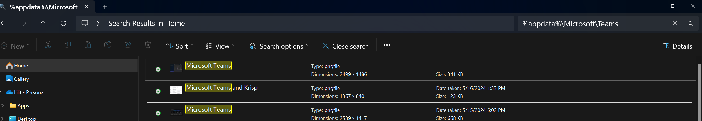Click the vertical scrollbar of results
Viewport: 702px width, 121px height.
699,92
